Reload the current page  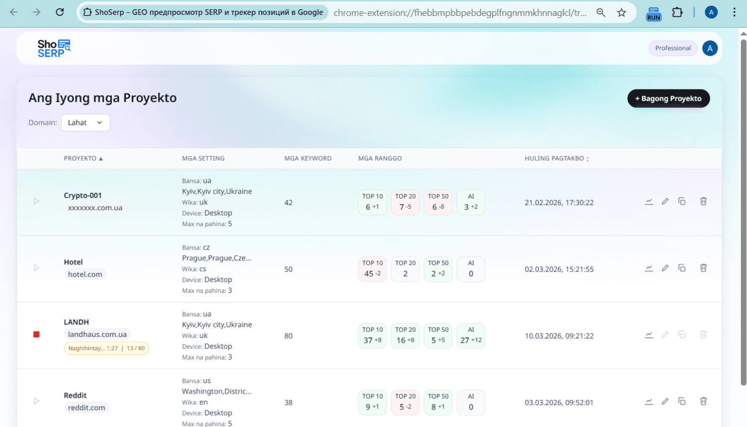(60, 12)
